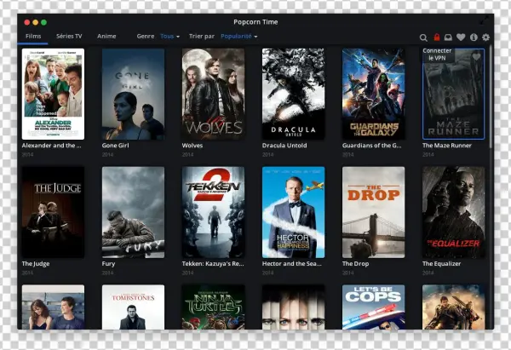Open The Judge poster
511x350 pixels.
coord(53,212)
